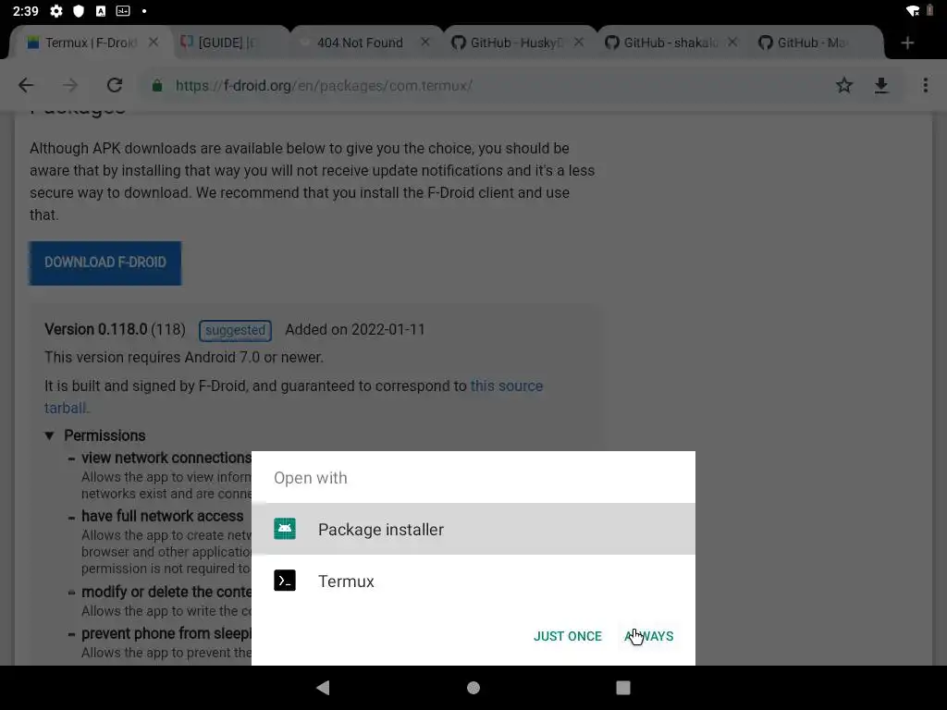
Task: Go back with browser back arrow
Action: click(x=26, y=85)
